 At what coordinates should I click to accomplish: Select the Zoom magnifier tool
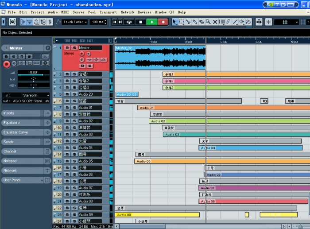(208, 22)
